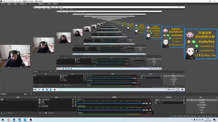Select the 场景 item in Scenes list
The width and height of the screenshot is (218, 122).
point(19,99)
